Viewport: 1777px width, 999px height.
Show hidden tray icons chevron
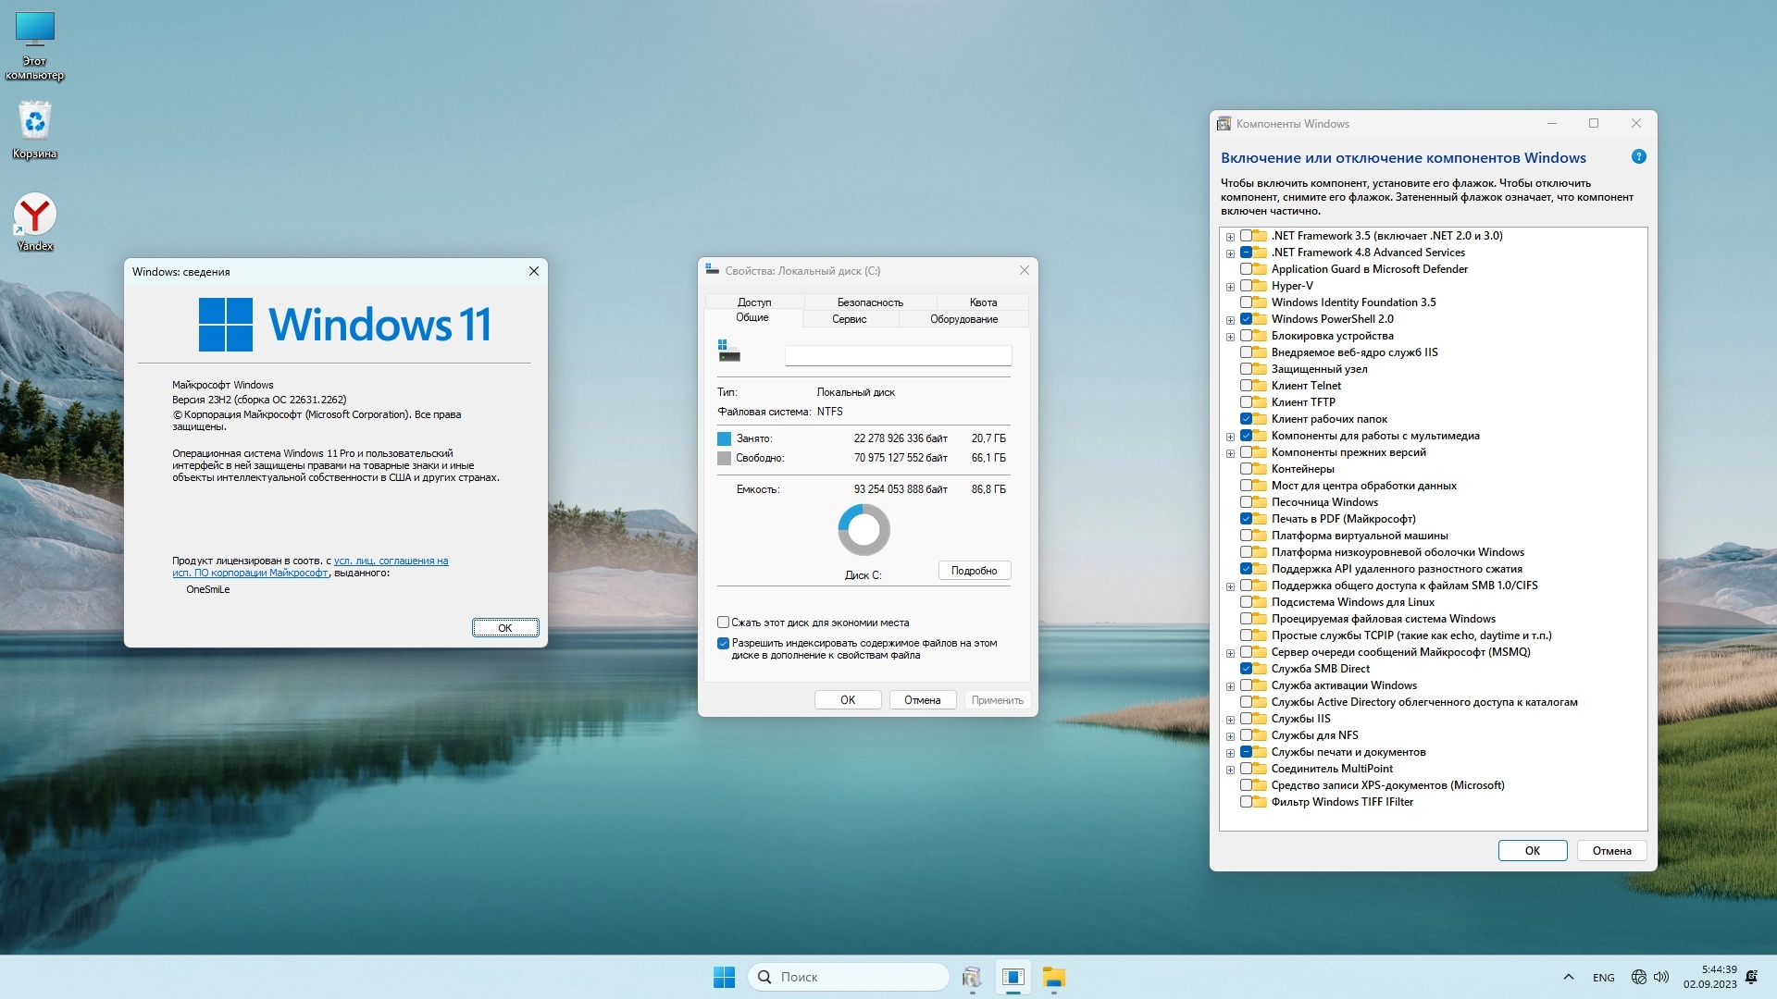point(1568,977)
